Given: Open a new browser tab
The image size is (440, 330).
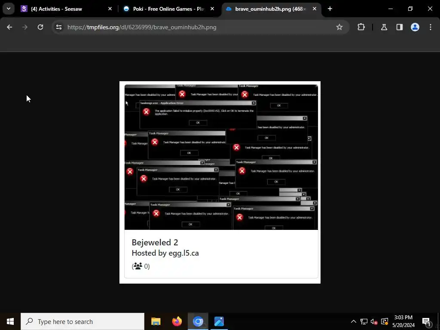Looking at the screenshot, I should coord(330,9).
